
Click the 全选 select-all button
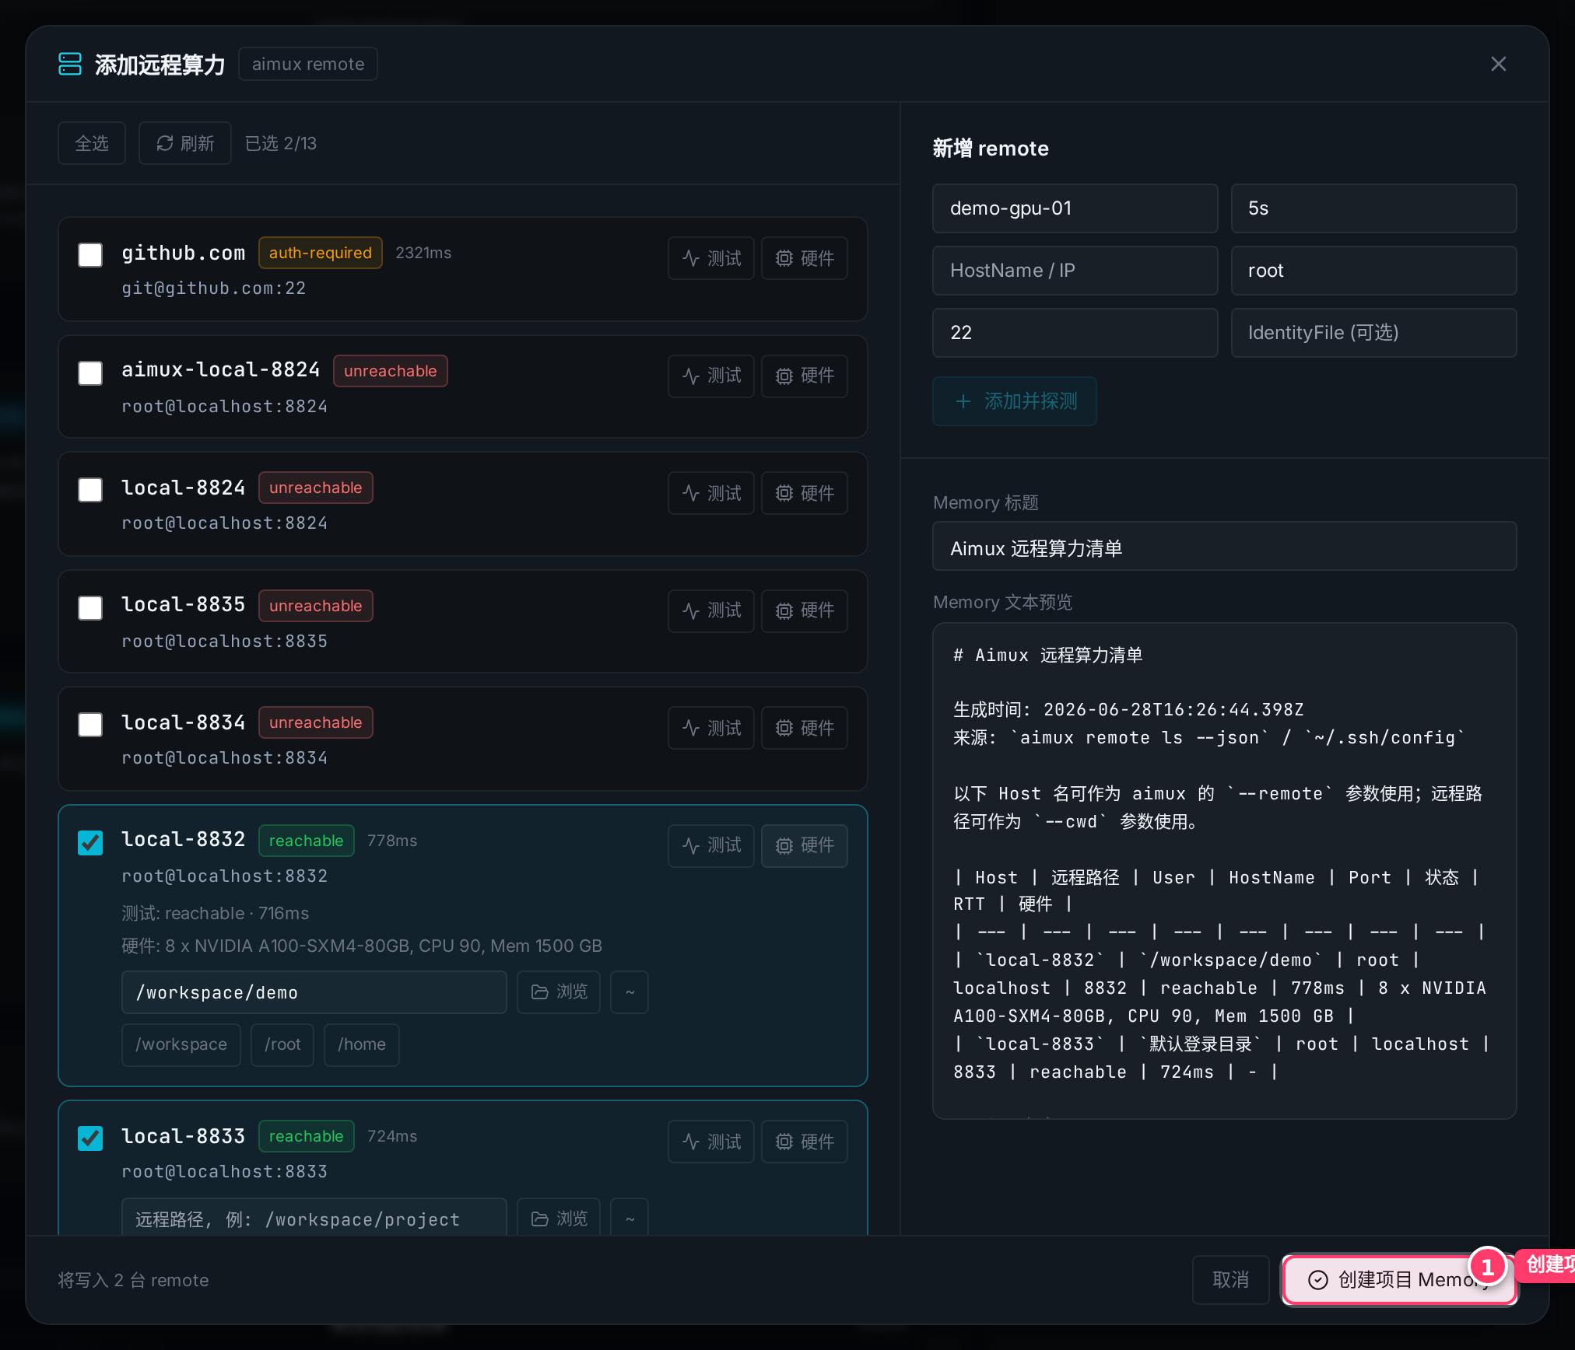(x=92, y=143)
